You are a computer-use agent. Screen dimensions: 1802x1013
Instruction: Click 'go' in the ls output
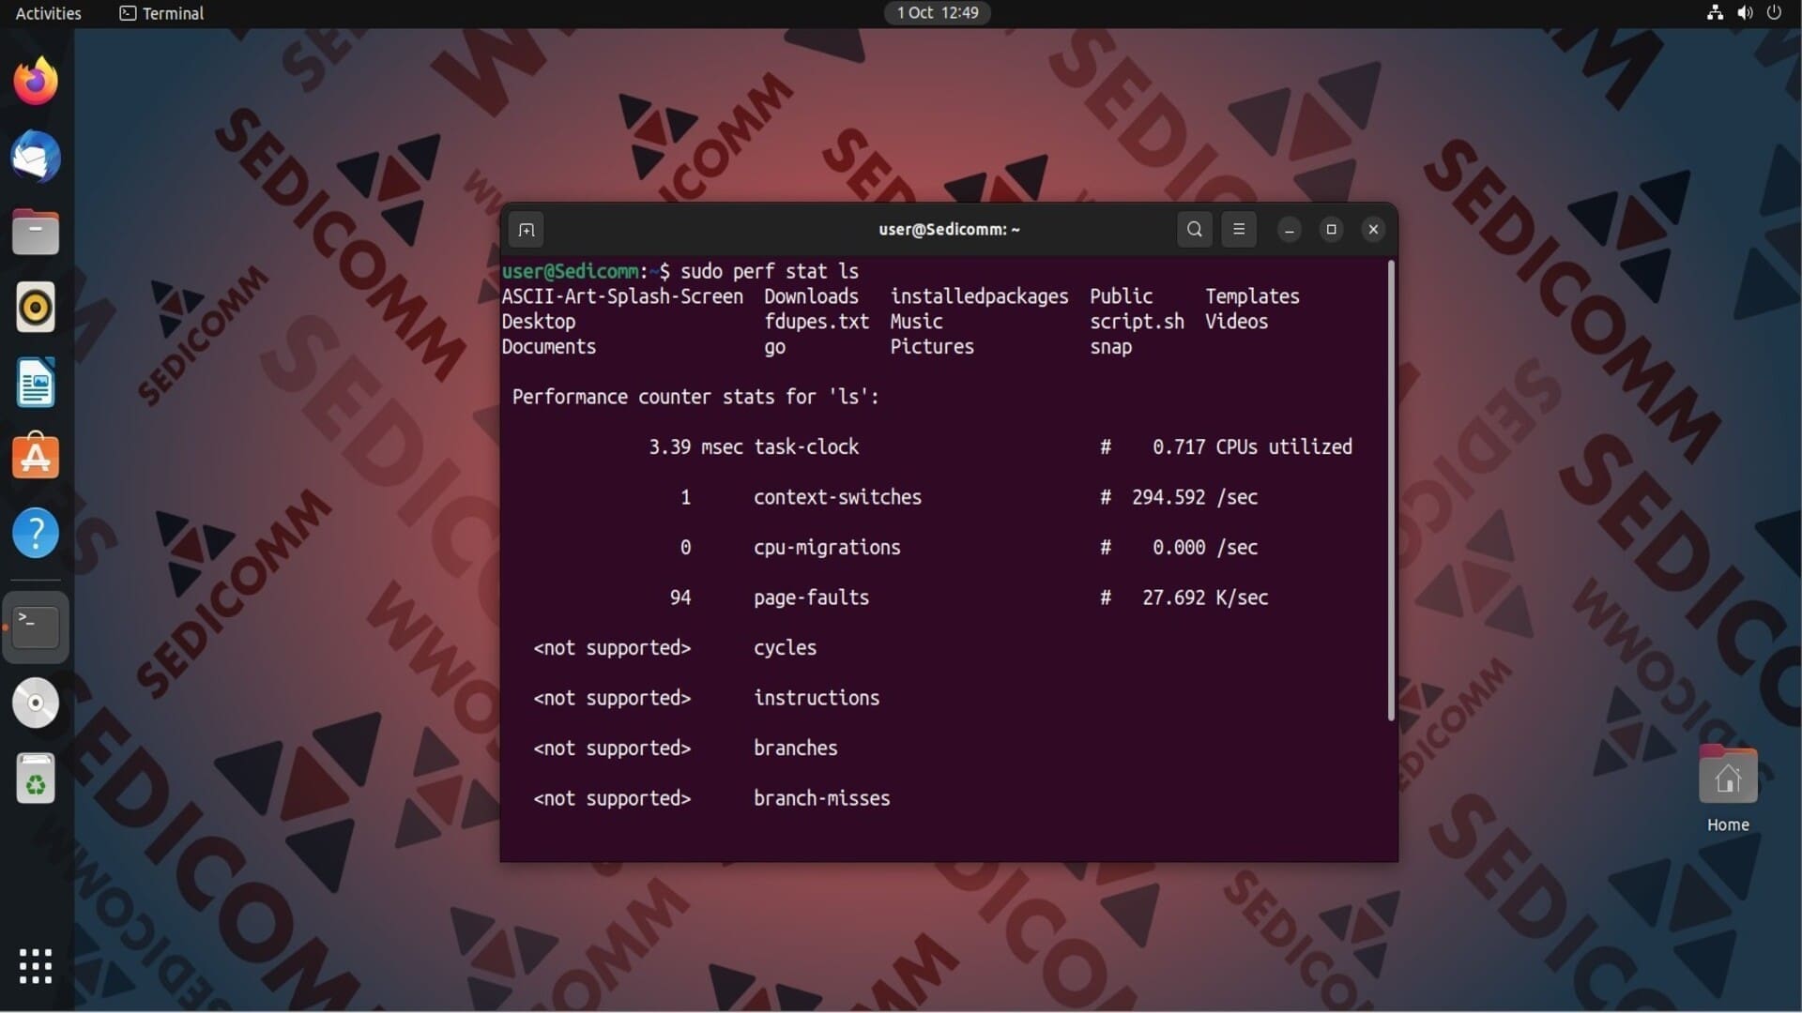tap(774, 347)
